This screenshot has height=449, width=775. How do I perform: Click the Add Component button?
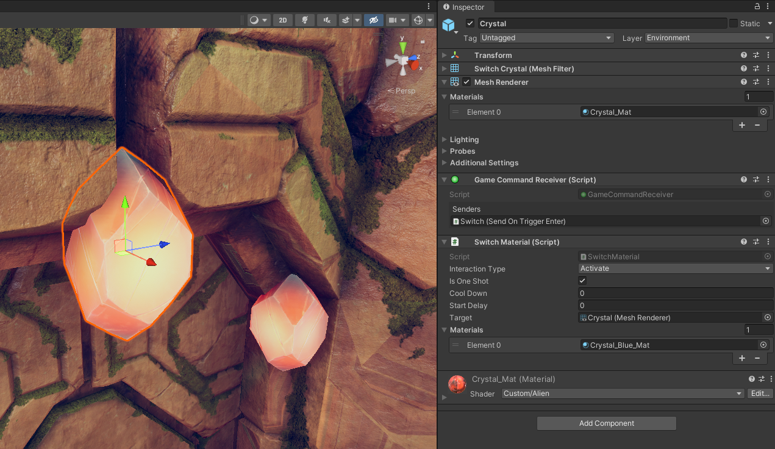click(606, 423)
